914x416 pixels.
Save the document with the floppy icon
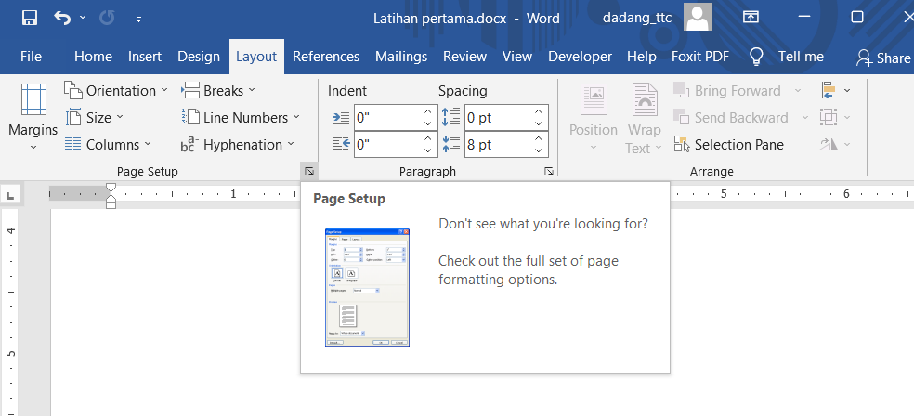pos(29,18)
